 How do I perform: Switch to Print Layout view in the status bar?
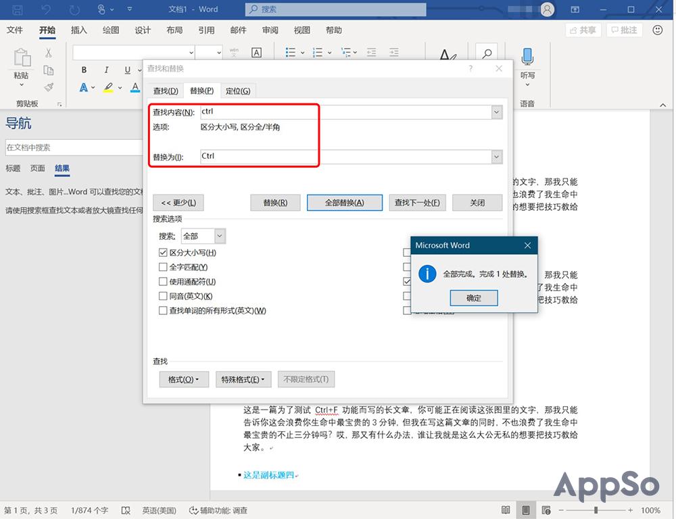point(526,510)
